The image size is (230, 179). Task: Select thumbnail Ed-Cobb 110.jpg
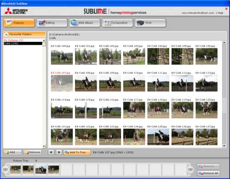click(134, 83)
